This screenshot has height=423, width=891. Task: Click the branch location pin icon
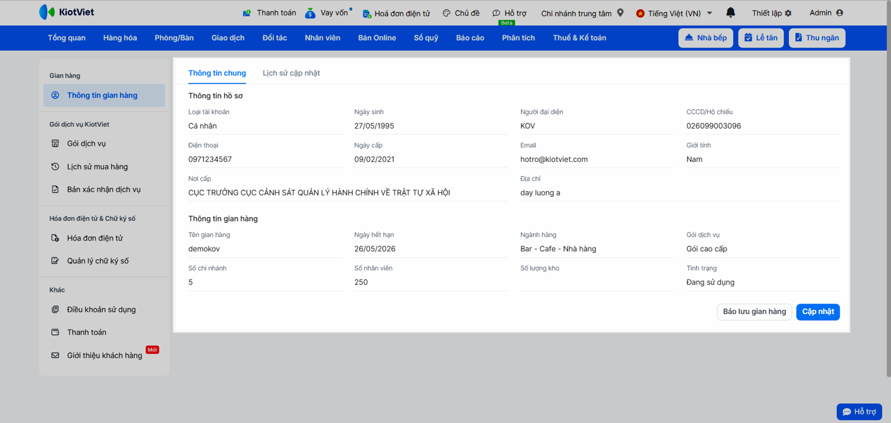click(621, 12)
